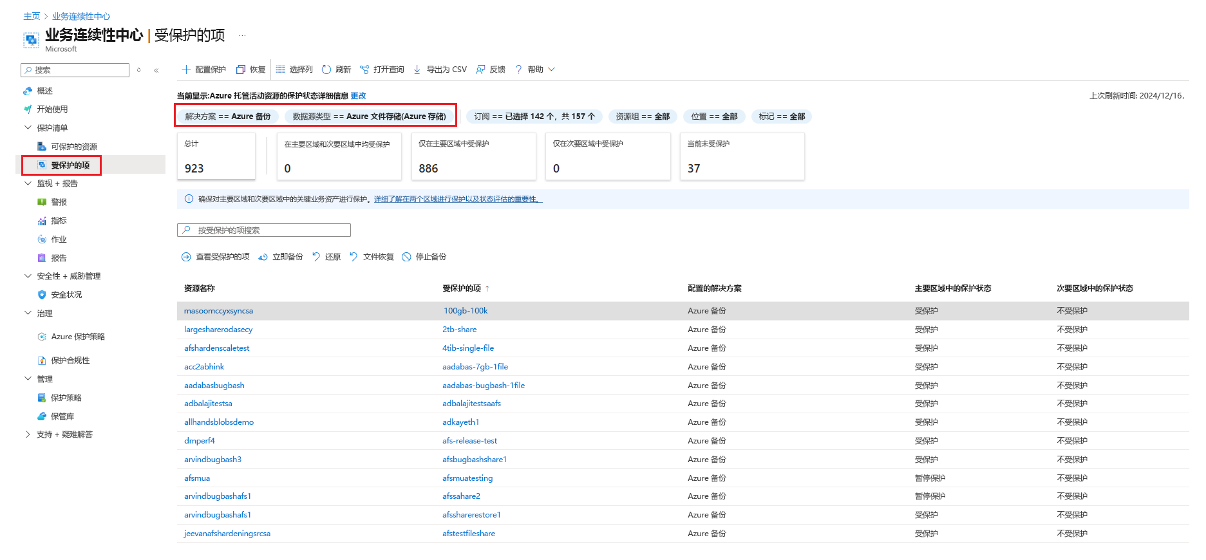Collapse the 监视 + 报告 section
This screenshot has height=560, width=1206.
click(x=28, y=183)
